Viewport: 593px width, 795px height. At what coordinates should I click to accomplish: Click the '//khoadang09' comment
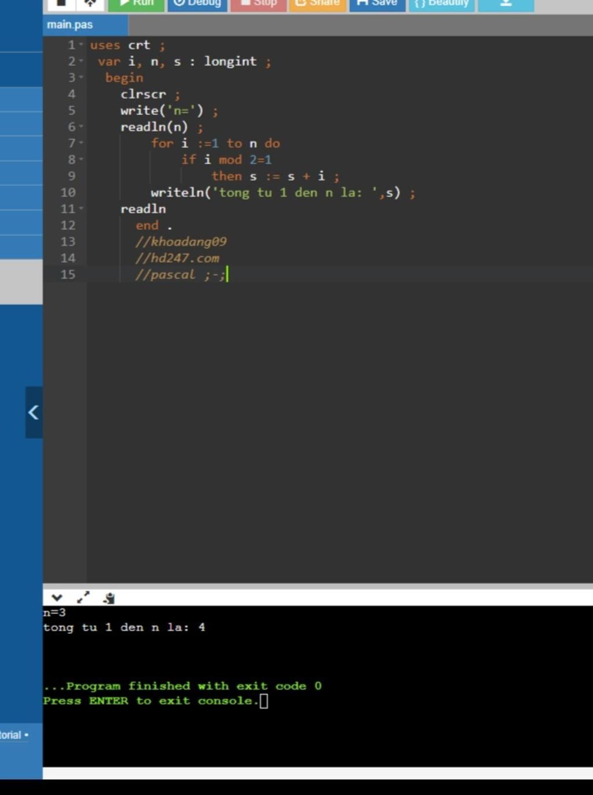(x=181, y=242)
